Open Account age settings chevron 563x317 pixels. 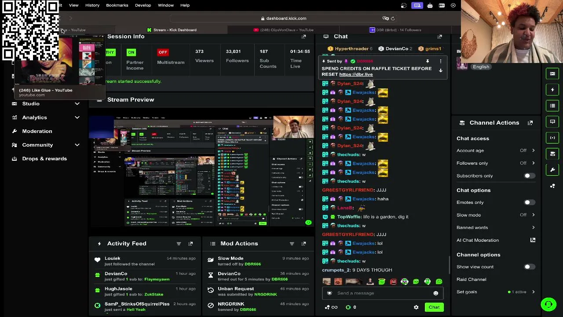[x=533, y=151]
